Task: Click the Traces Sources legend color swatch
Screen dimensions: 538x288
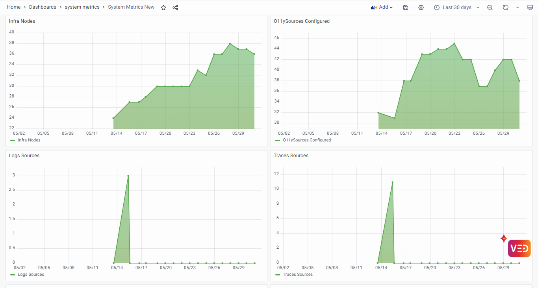Action: (278, 275)
